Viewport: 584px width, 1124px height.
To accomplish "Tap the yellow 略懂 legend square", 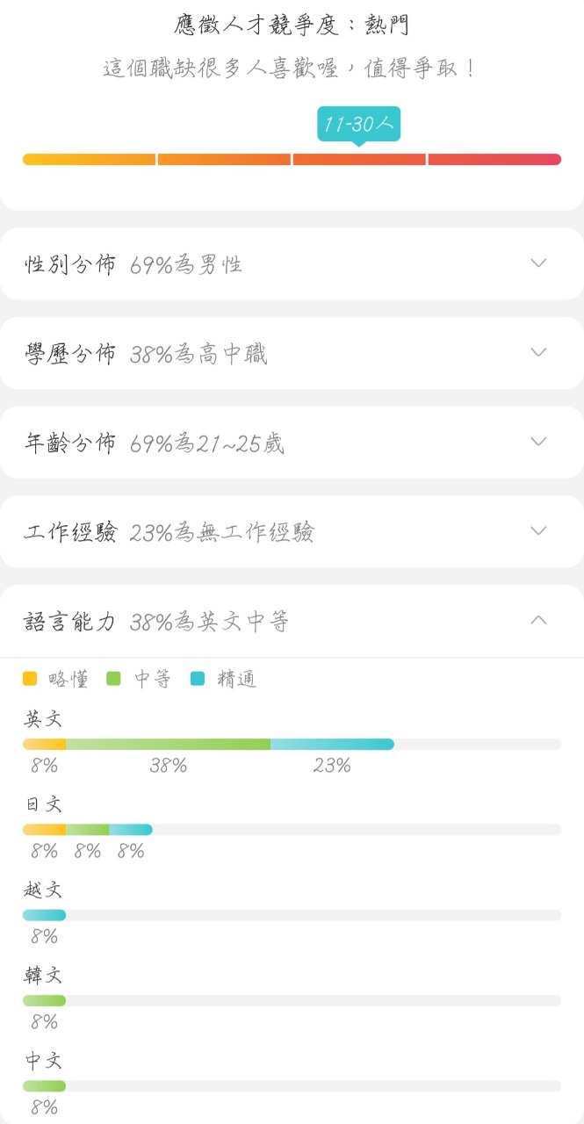I will (x=30, y=678).
